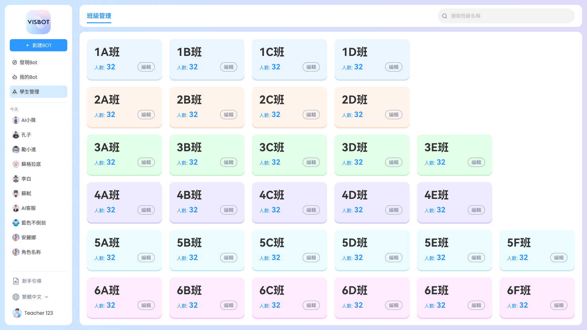Click the VISBOT logo
Image resolution: width=587 pixels, height=330 pixels.
tap(39, 22)
